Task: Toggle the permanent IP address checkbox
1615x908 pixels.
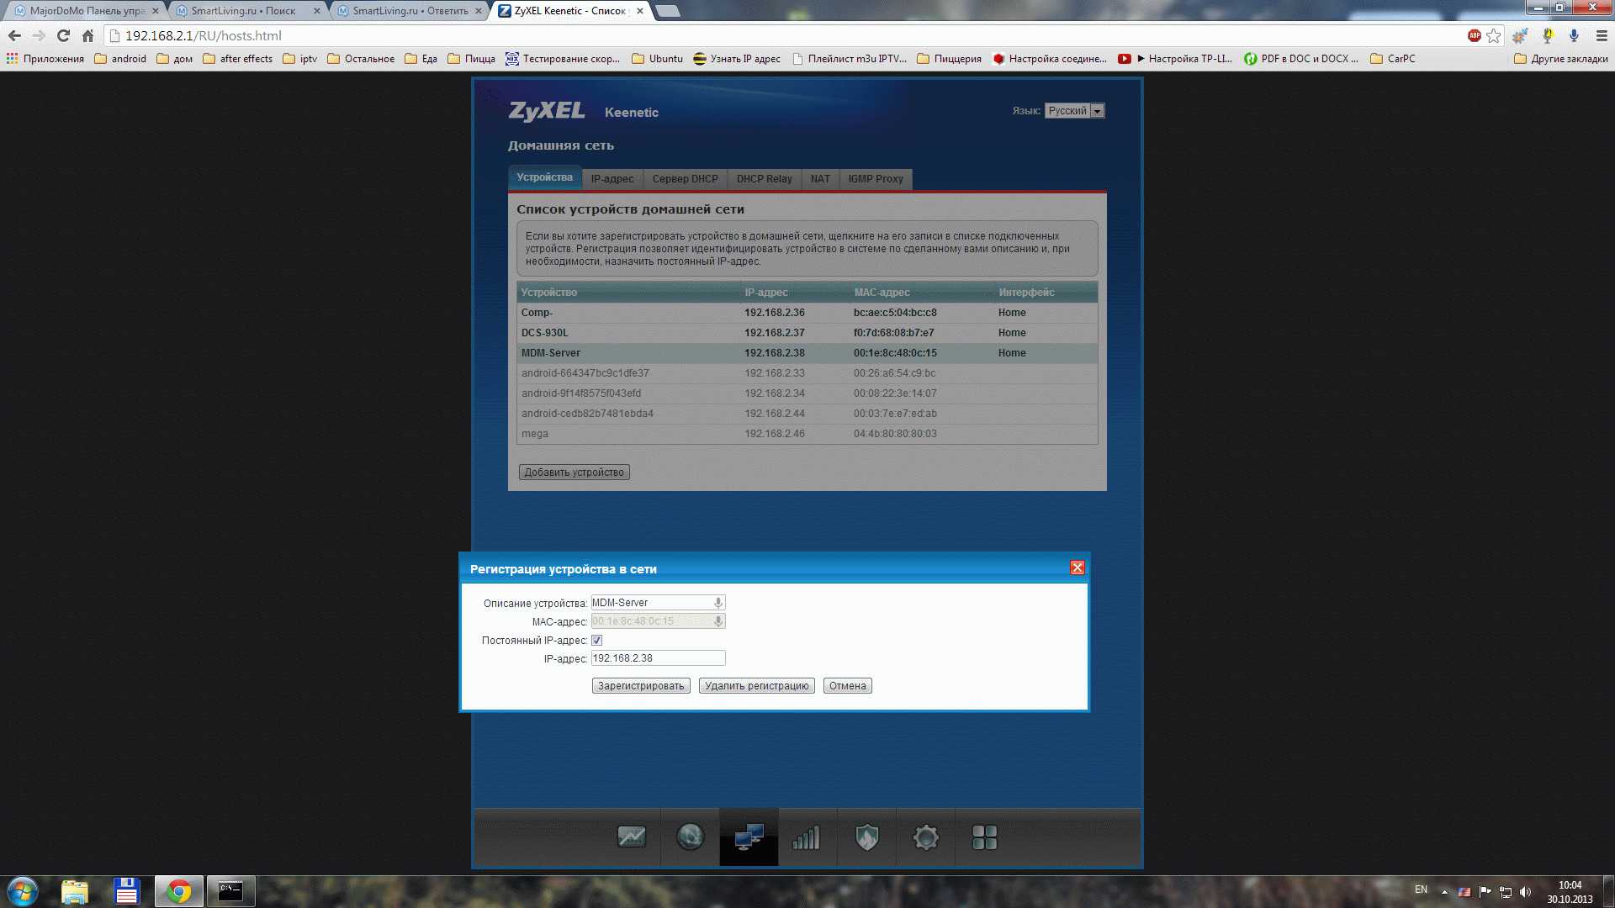Action: click(x=597, y=641)
